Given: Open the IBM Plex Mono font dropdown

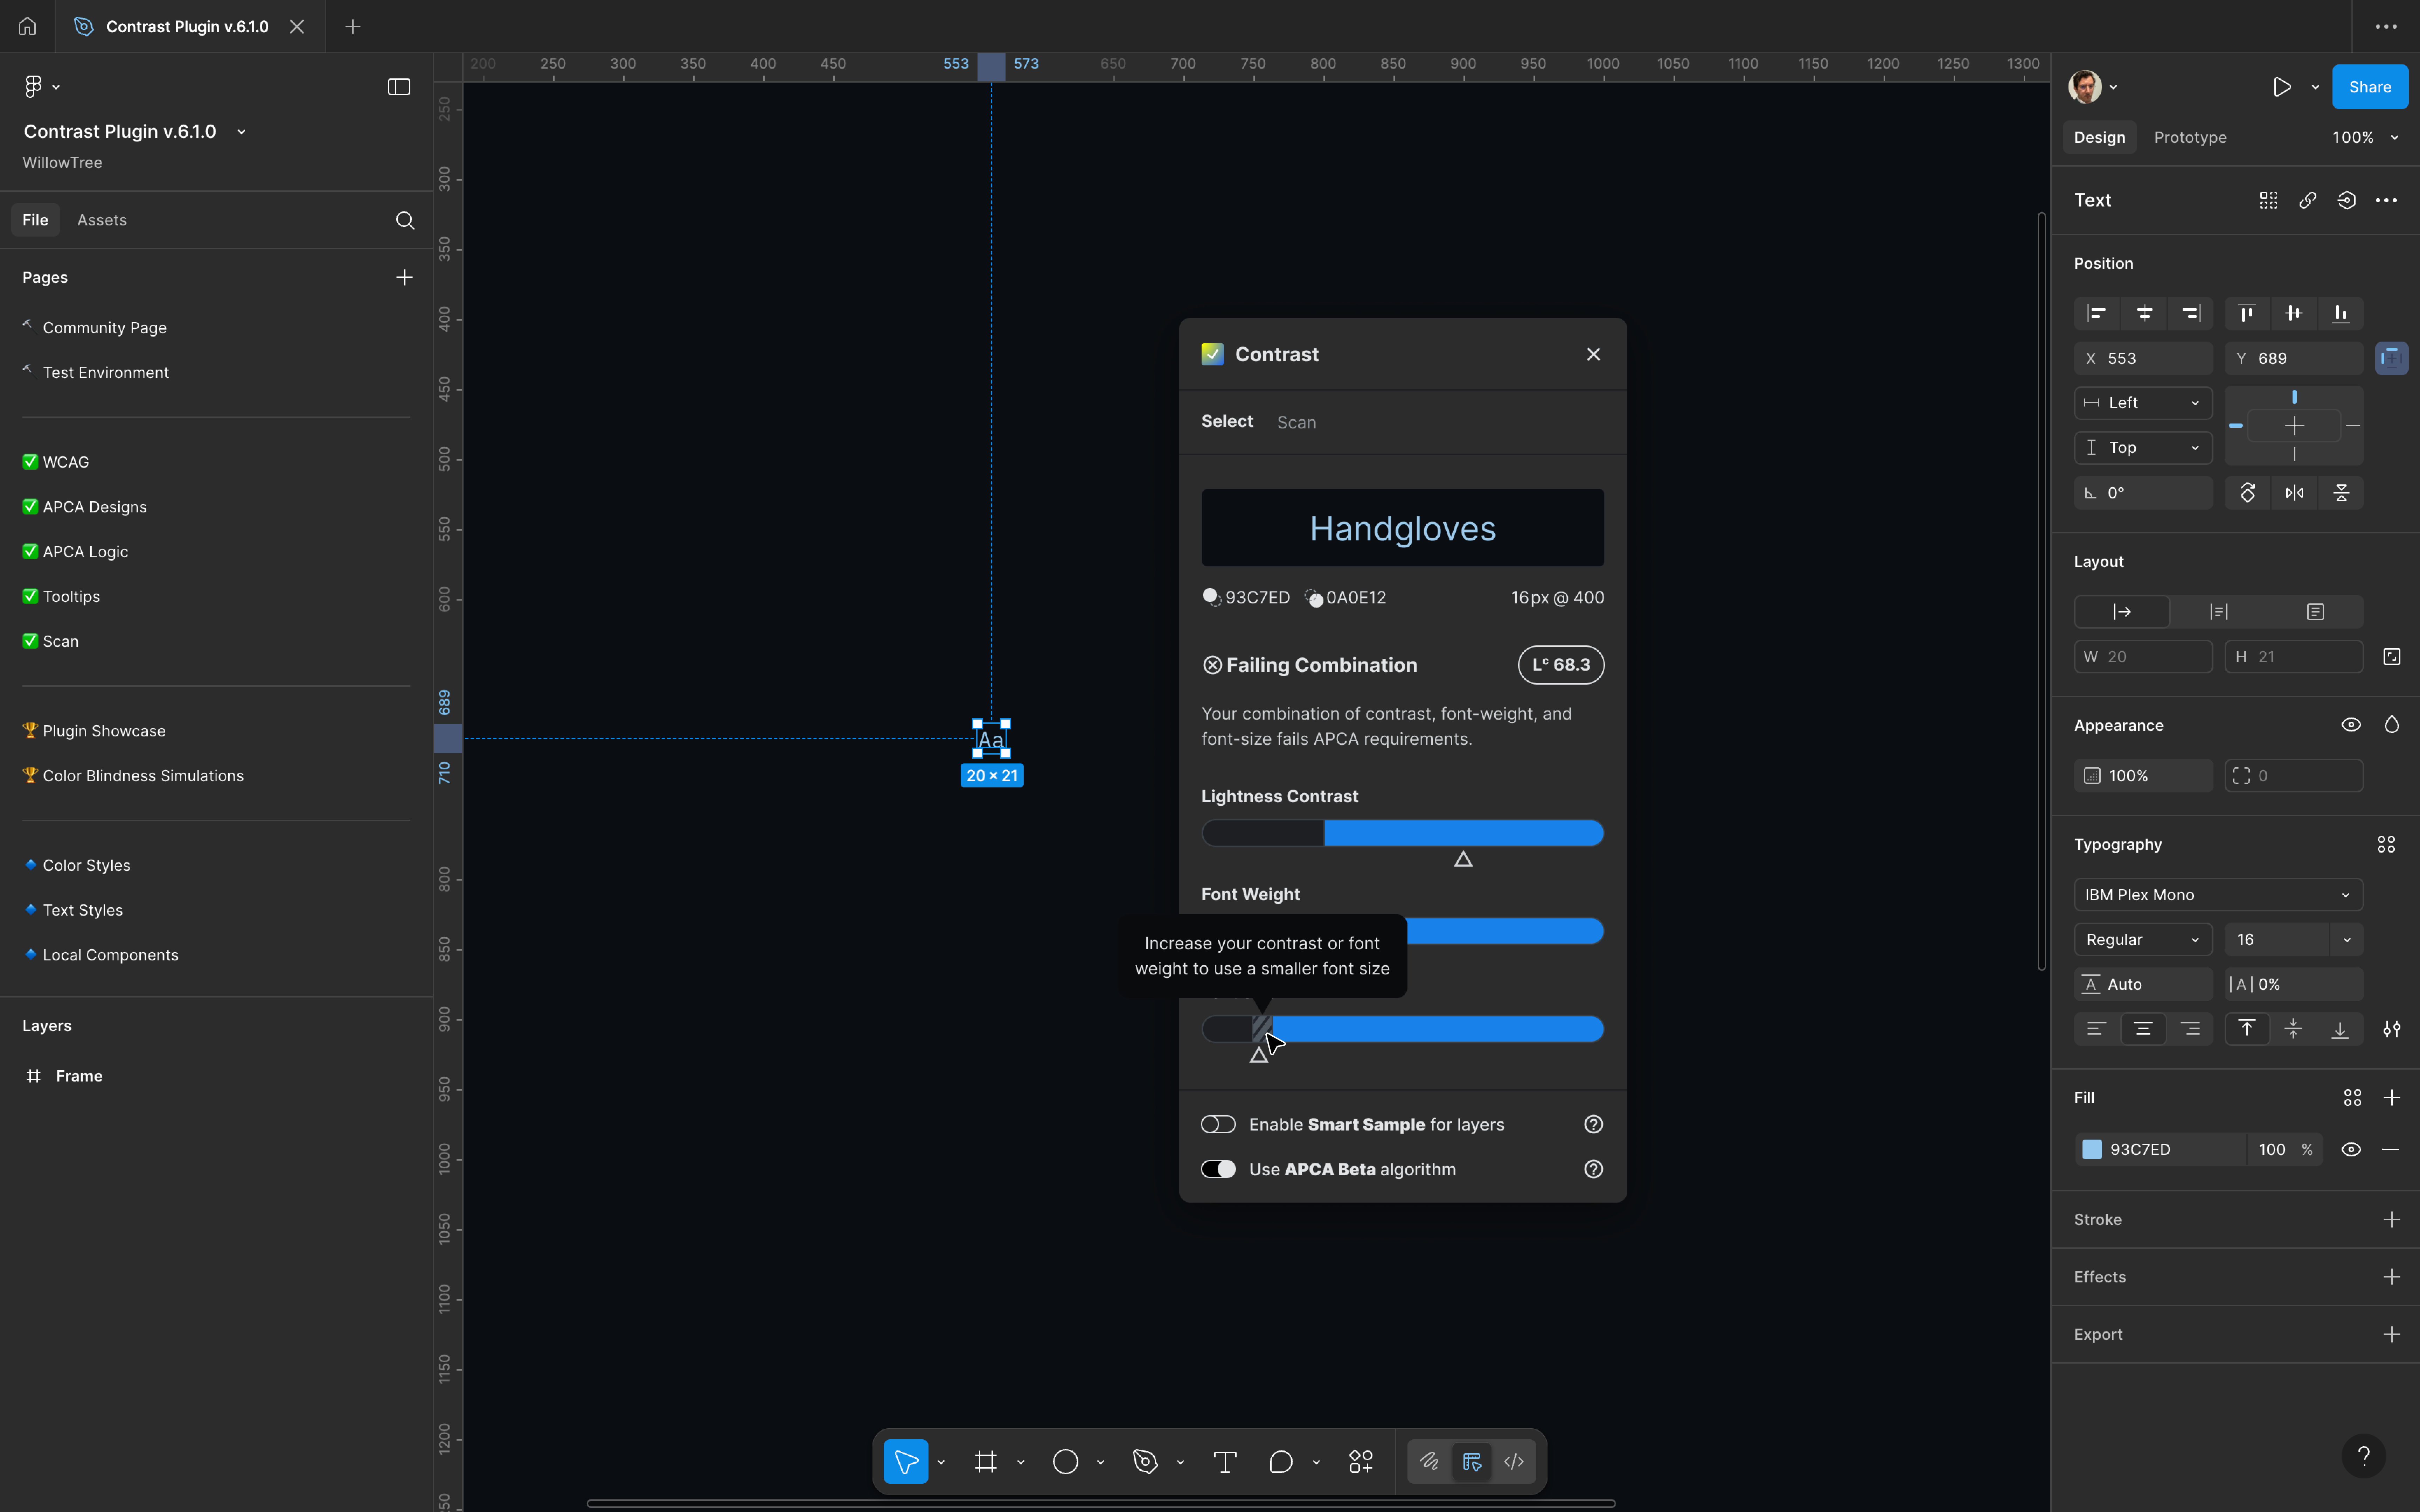Looking at the screenshot, I should coord(2218,895).
